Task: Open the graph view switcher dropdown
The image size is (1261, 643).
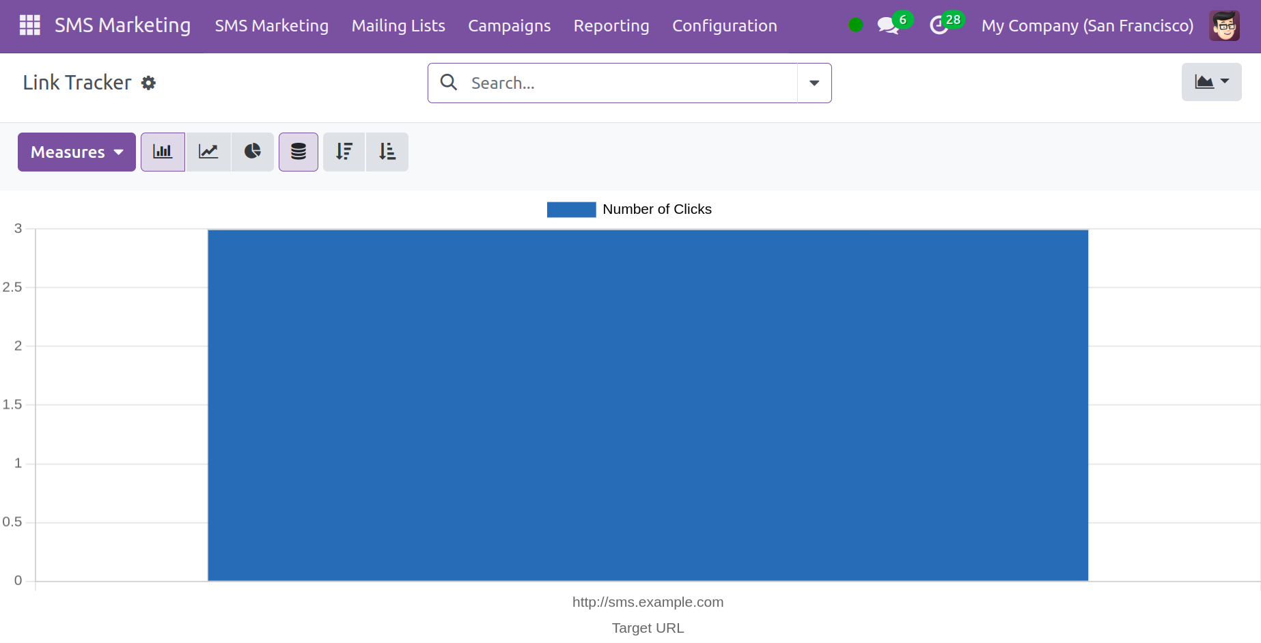Action: tap(1211, 82)
